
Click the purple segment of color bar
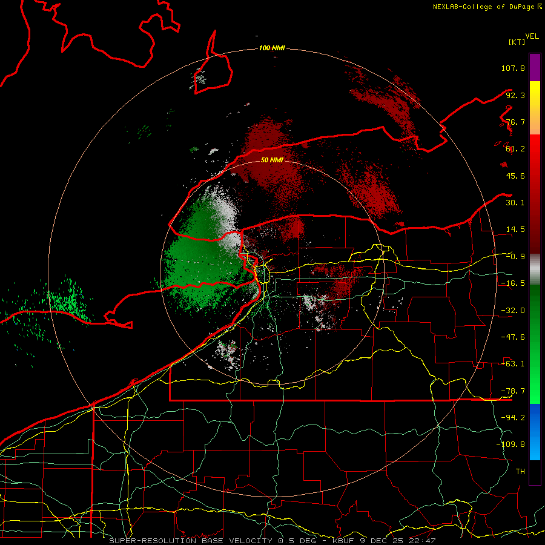click(535, 67)
